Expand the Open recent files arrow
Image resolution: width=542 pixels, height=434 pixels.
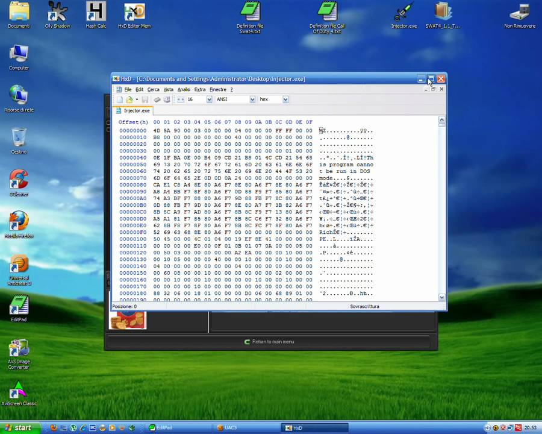tap(137, 99)
